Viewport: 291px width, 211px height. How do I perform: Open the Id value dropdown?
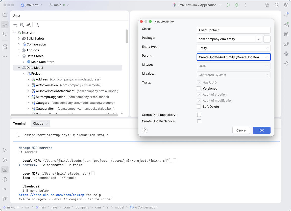(x=233, y=75)
